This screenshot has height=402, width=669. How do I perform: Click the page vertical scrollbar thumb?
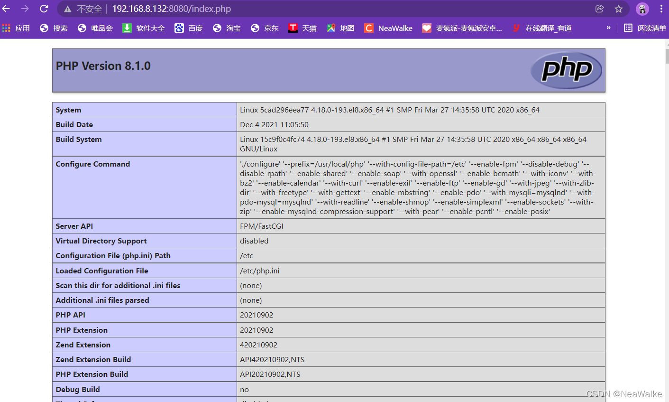(667, 56)
